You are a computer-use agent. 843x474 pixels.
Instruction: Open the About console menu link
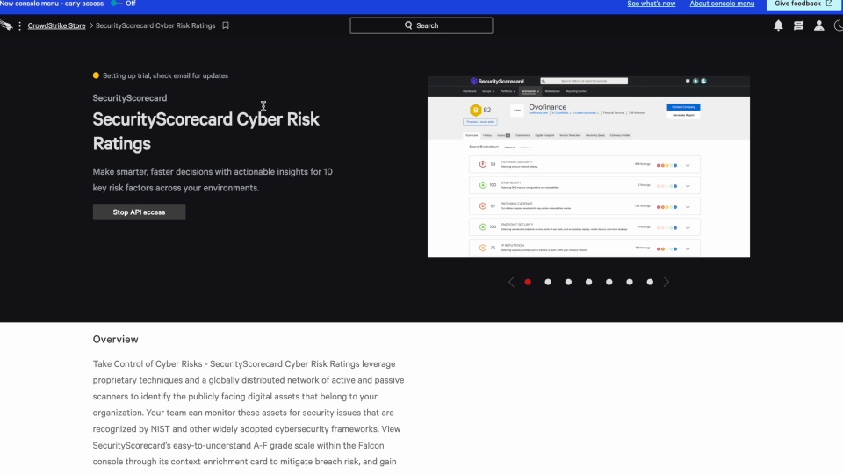(722, 4)
